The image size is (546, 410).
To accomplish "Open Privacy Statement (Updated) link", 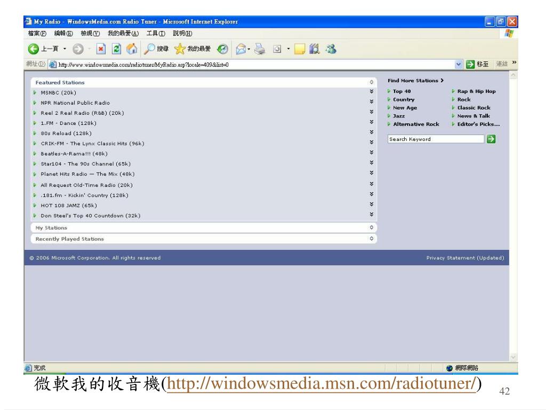I will (x=465, y=258).
